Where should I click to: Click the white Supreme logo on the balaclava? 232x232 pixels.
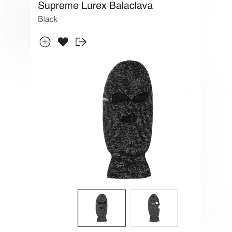click(105, 99)
